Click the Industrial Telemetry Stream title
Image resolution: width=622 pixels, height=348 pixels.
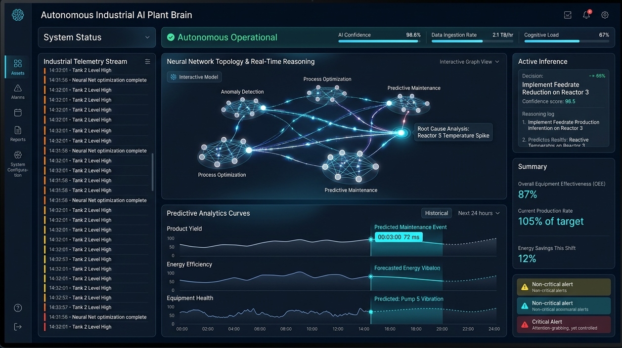click(x=85, y=62)
